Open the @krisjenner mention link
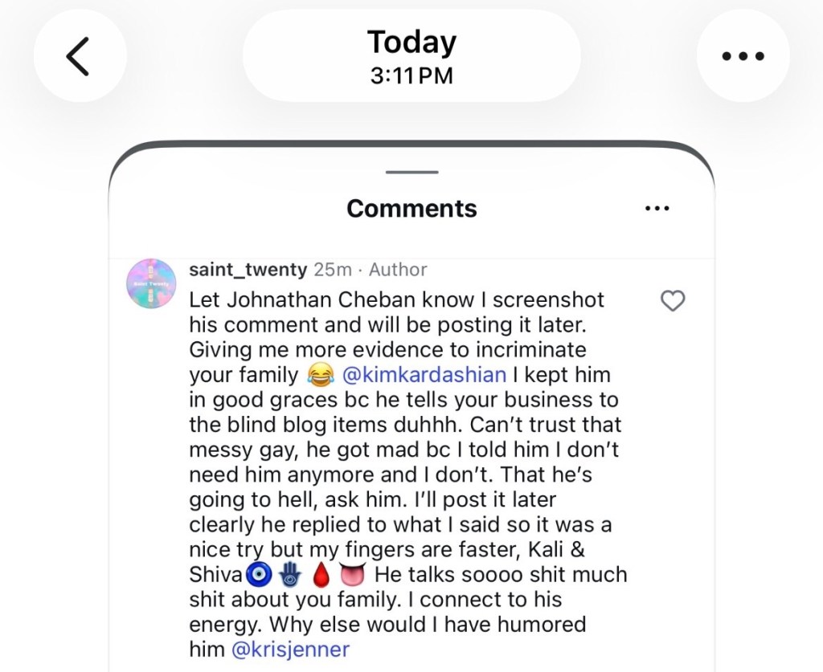Image resolution: width=823 pixels, height=672 pixels. 290,649
